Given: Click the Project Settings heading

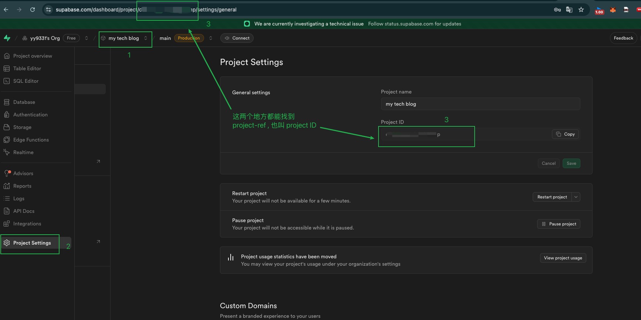Looking at the screenshot, I should click(251, 62).
